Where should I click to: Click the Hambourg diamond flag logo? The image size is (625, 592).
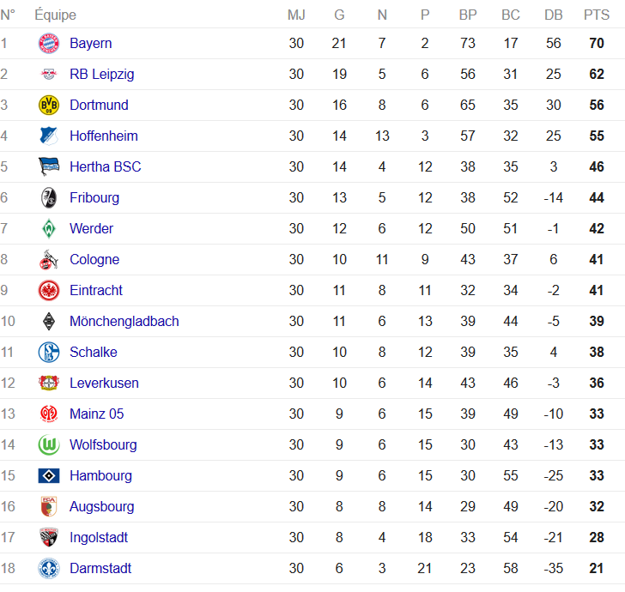[49, 475]
